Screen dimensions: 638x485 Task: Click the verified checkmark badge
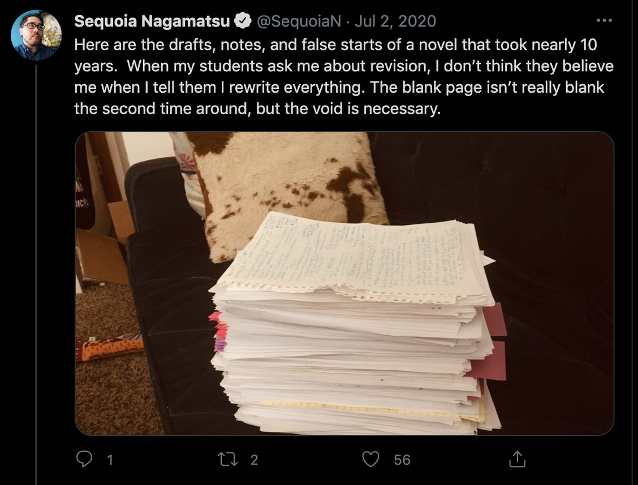pos(243,21)
